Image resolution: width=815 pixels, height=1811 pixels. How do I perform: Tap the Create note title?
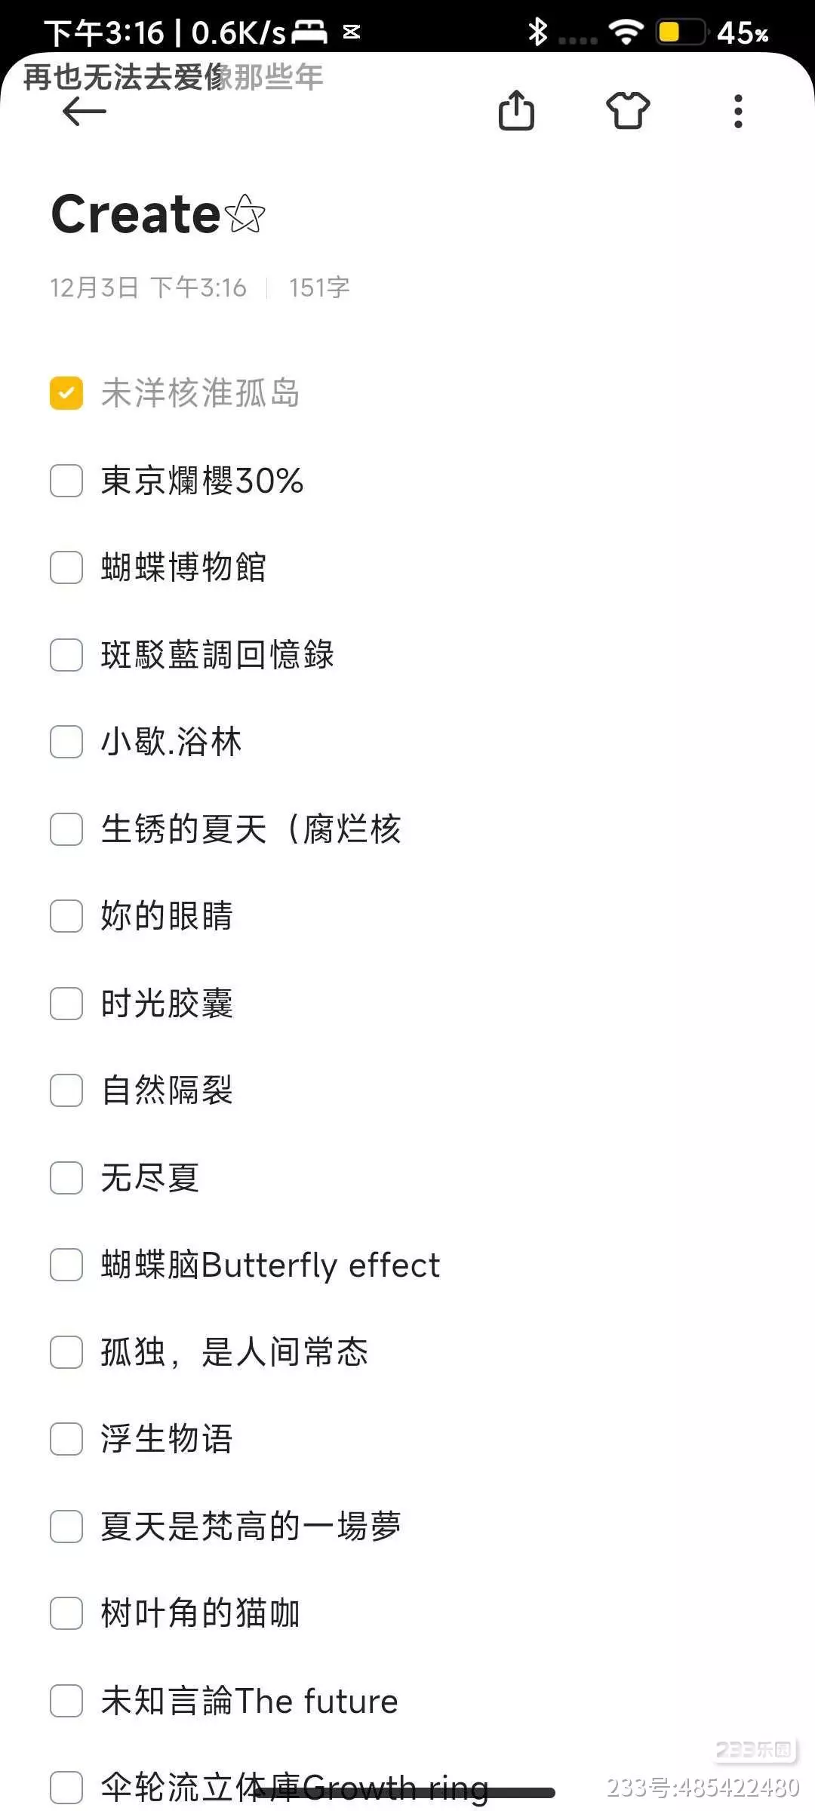tap(136, 215)
